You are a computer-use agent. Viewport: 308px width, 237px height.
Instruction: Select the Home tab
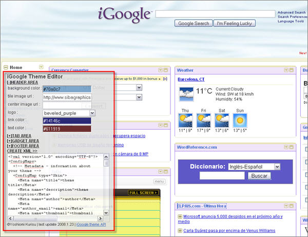(x=16, y=67)
